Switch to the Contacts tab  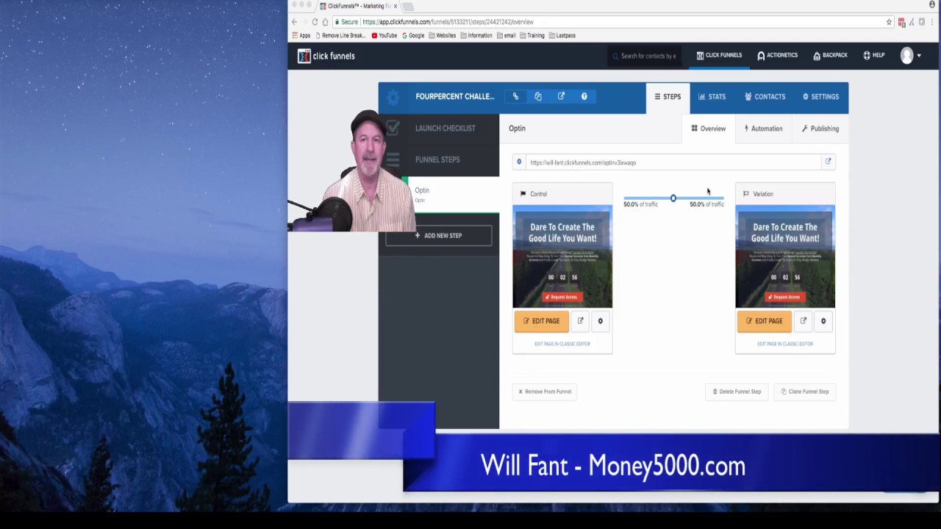(x=765, y=97)
